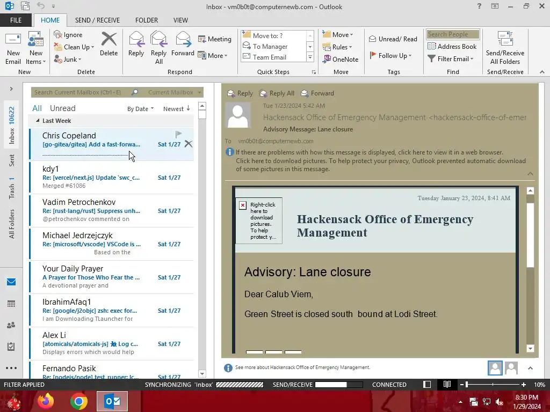Collapse the Last Week group
The image size is (550, 412).
coord(38,121)
